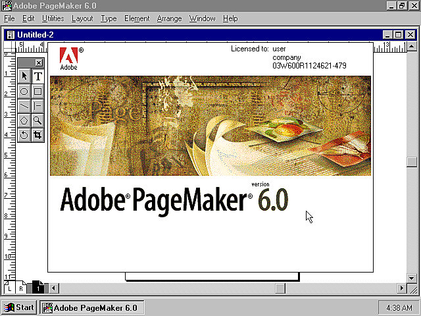Select the Zoom magnifier tool
The height and width of the screenshot is (316, 421).
(38, 120)
